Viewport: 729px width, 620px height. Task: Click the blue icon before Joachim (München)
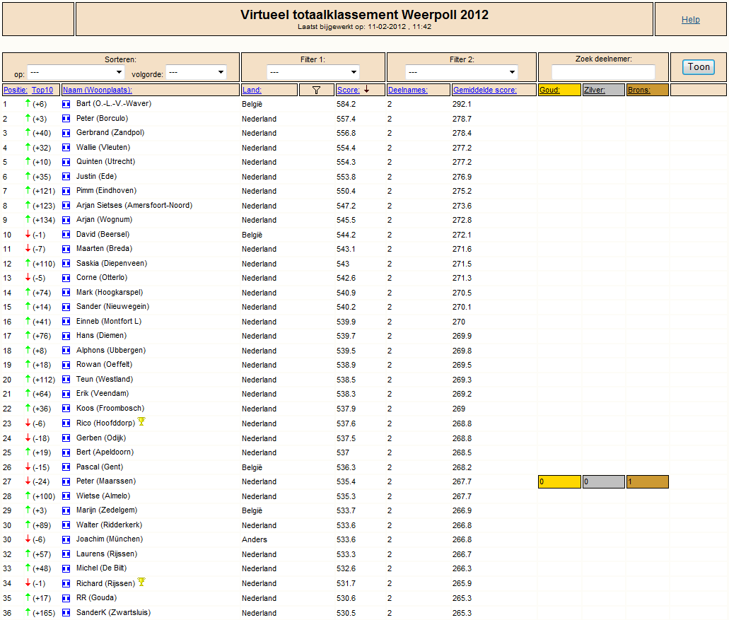(66, 539)
